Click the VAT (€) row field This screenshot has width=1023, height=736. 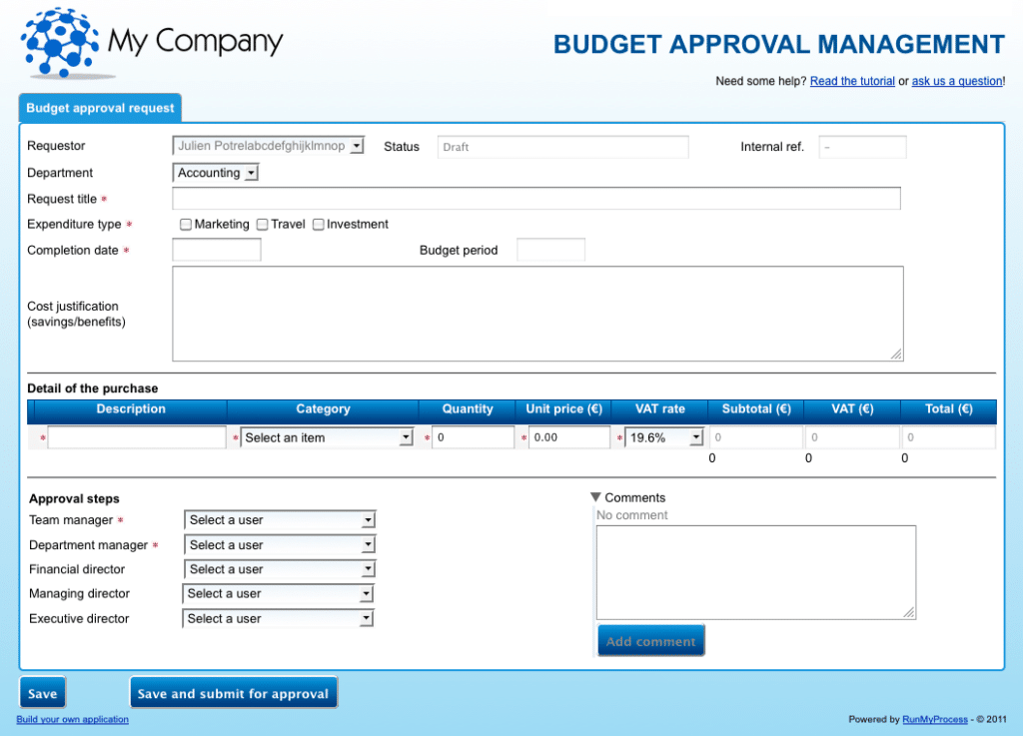[x=852, y=437]
